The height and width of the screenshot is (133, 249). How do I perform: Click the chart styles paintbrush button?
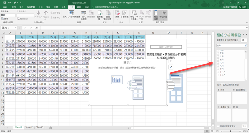click(x=171, y=67)
